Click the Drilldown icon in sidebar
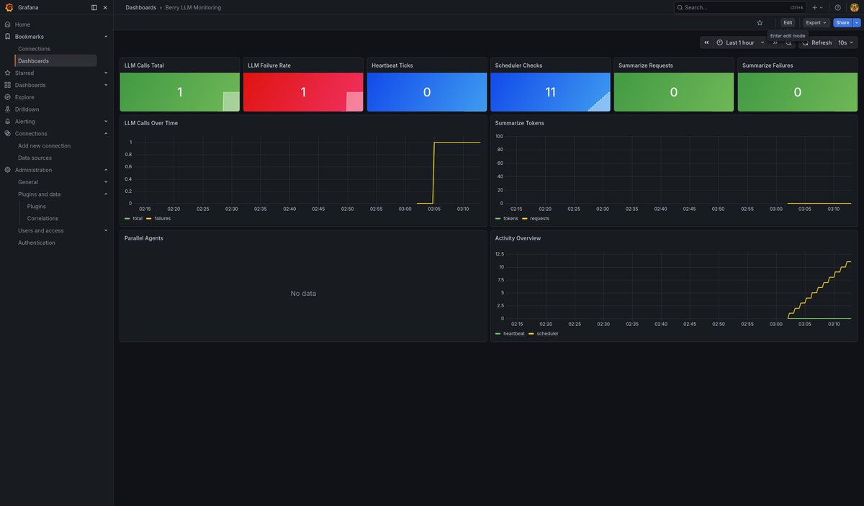Image resolution: width=864 pixels, height=506 pixels. click(8, 109)
